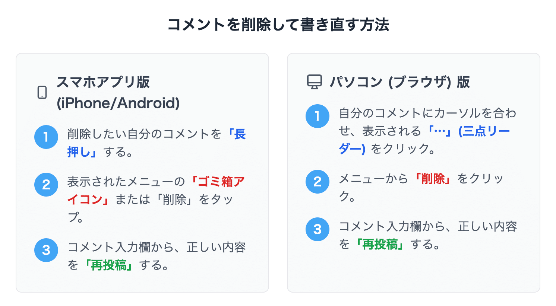The image size is (556, 306).
Task: Click the smartphone icon beside スマホアプリ版
Action: tap(42, 92)
